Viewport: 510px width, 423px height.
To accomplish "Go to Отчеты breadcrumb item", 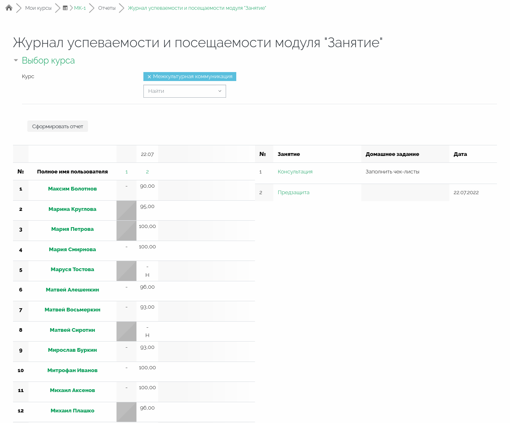I will [107, 8].
